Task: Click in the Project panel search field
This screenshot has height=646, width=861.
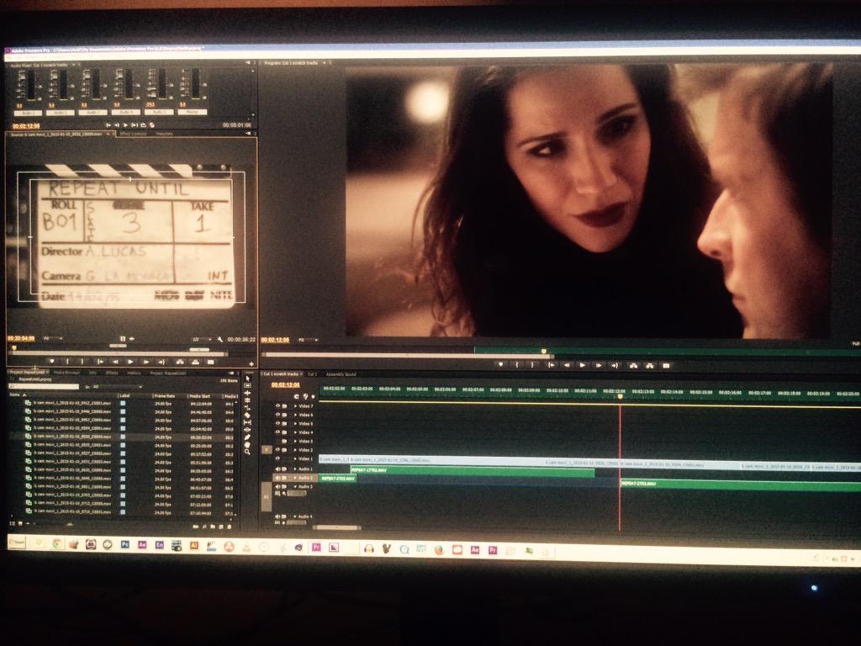Action: click(x=44, y=387)
